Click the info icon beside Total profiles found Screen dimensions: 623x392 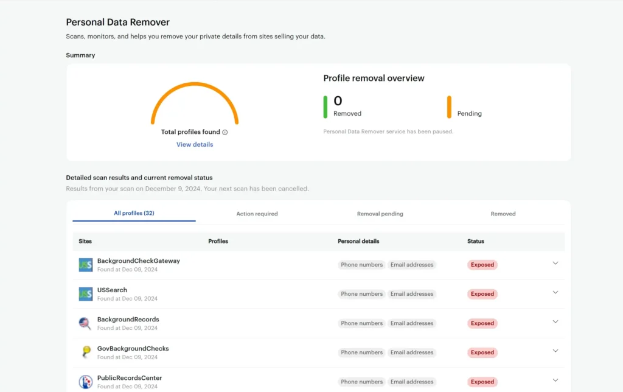coord(225,132)
